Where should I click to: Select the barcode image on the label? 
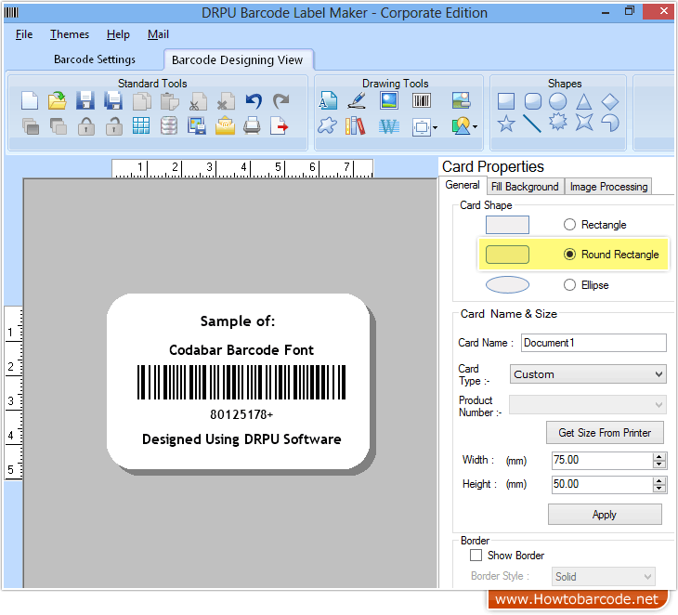pyautogui.click(x=241, y=382)
